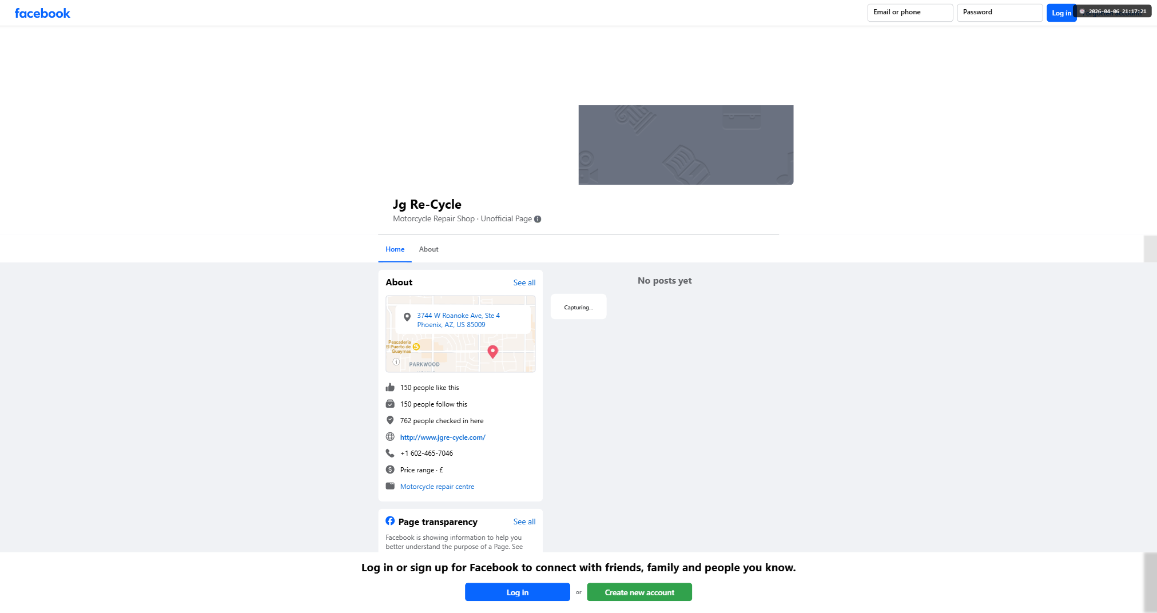Click the website globe icon
This screenshot has width=1157, height=613.
click(390, 437)
